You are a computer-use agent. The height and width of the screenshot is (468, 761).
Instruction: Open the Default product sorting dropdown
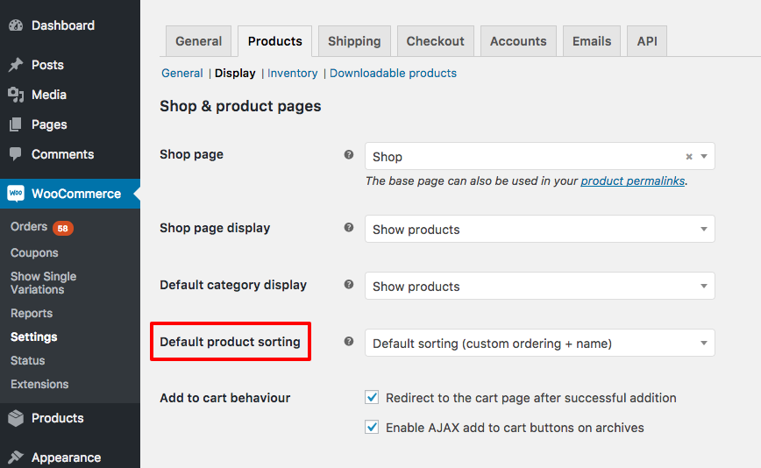[539, 344]
